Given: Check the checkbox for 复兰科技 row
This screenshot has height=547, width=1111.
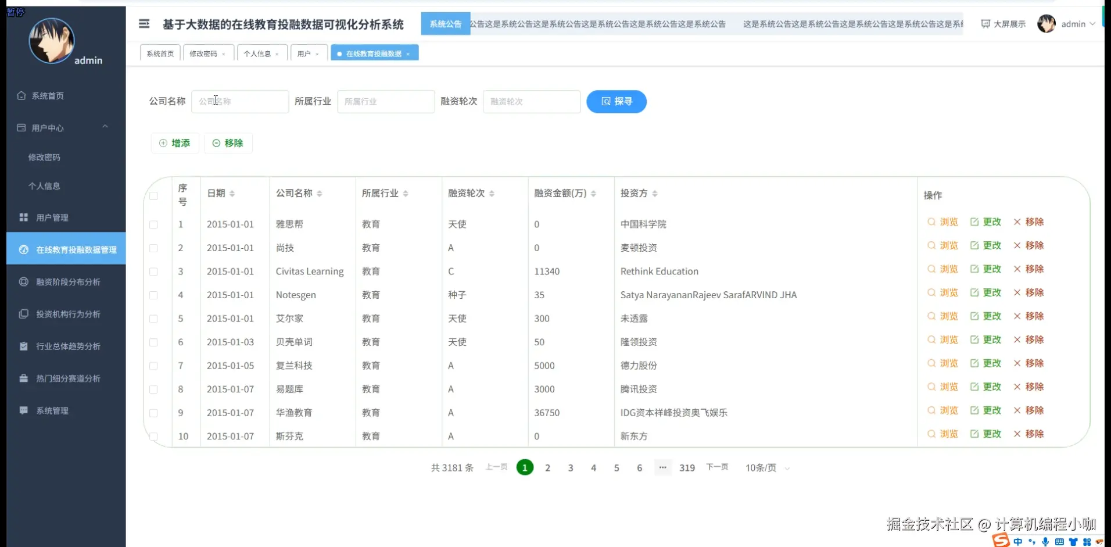Looking at the screenshot, I should [154, 366].
